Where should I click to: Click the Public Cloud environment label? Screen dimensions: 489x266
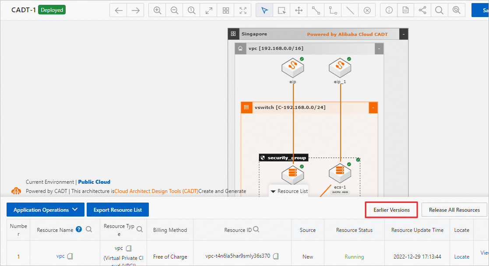pos(94,182)
